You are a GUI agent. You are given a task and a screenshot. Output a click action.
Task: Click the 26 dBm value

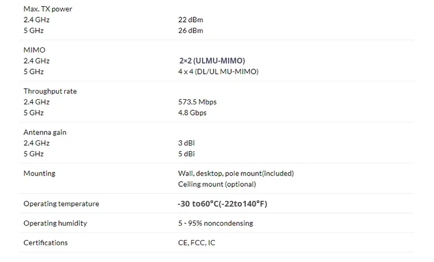tap(190, 31)
